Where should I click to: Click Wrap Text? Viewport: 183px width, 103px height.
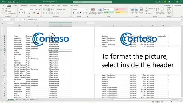tap(61, 9)
